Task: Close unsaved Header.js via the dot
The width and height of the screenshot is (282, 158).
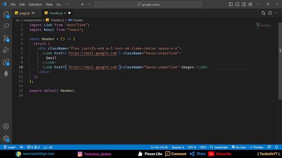Action: (70, 13)
